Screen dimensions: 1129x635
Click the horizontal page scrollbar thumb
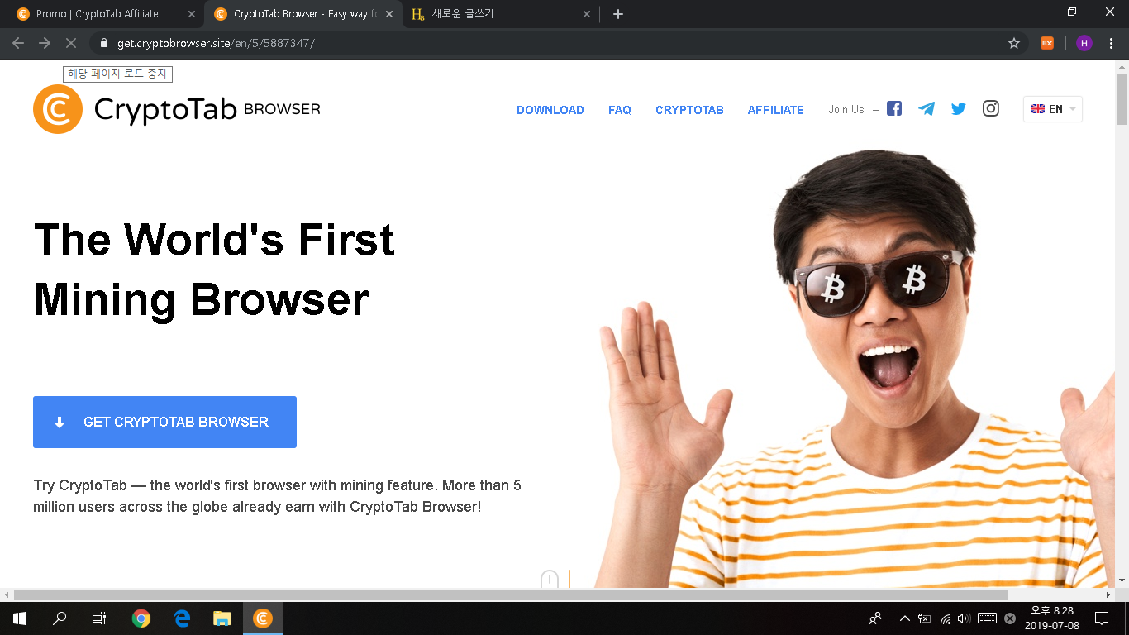tap(511, 595)
